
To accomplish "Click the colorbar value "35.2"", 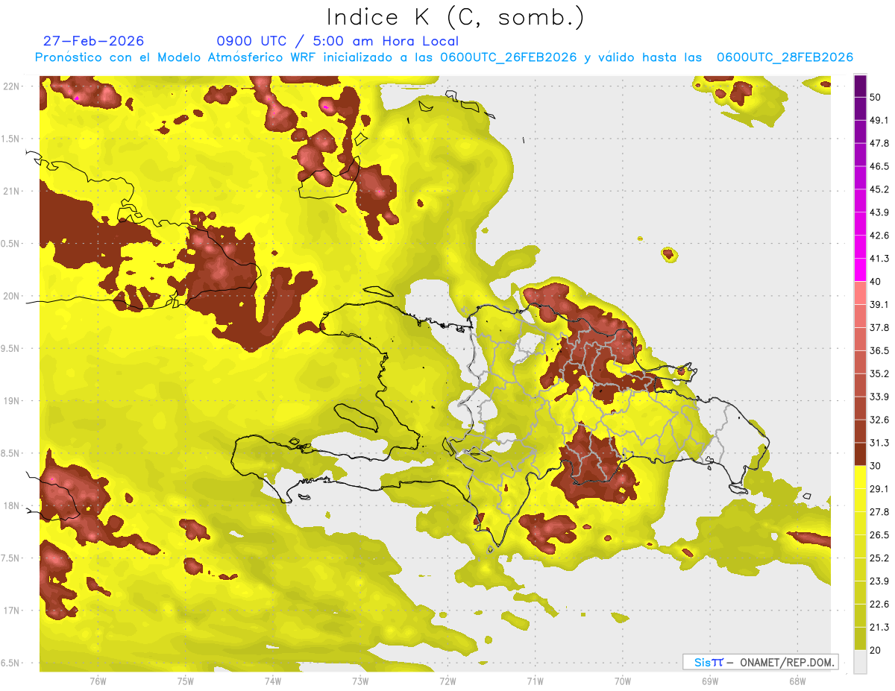I will tap(879, 373).
